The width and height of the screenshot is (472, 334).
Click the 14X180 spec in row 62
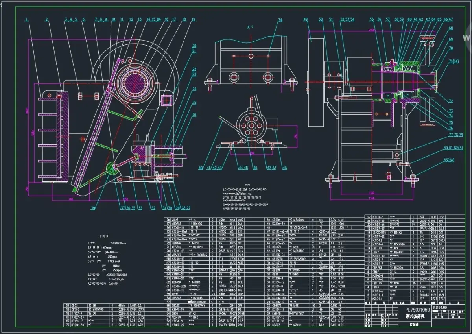[196, 282]
